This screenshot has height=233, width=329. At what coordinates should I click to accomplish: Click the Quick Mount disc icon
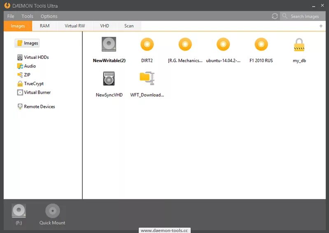(53, 210)
